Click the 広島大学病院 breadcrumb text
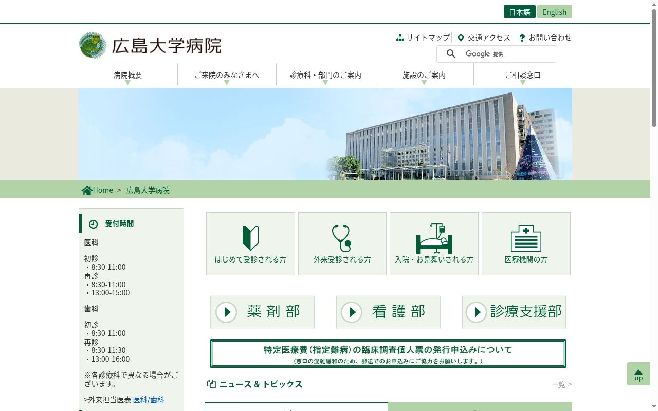658x411 pixels. [x=148, y=190]
